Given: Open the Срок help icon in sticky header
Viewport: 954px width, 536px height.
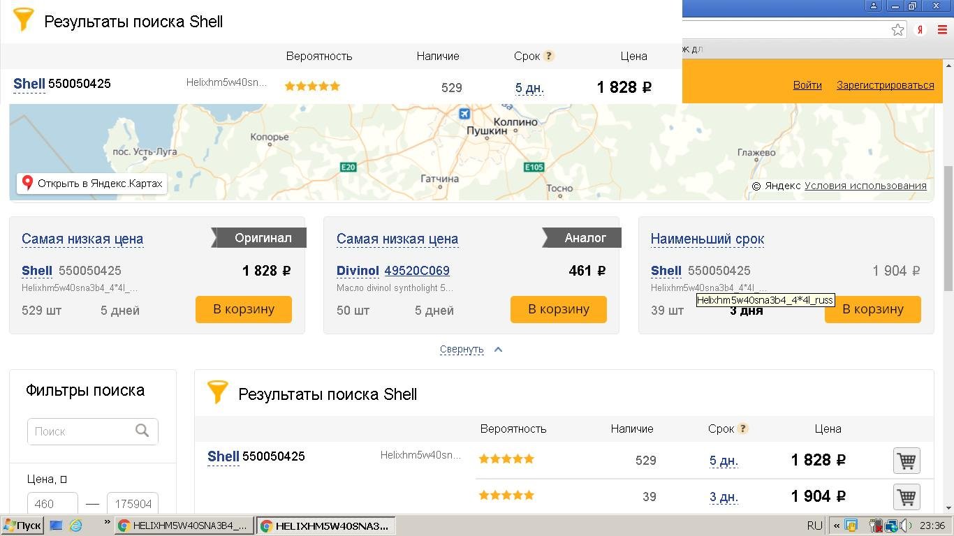Looking at the screenshot, I should tap(549, 56).
